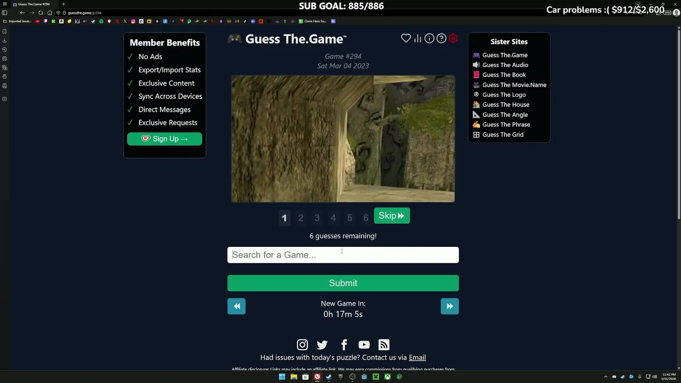Open the Email contact link
The width and height of the screenshot is (681, 383).
(417, 357)
